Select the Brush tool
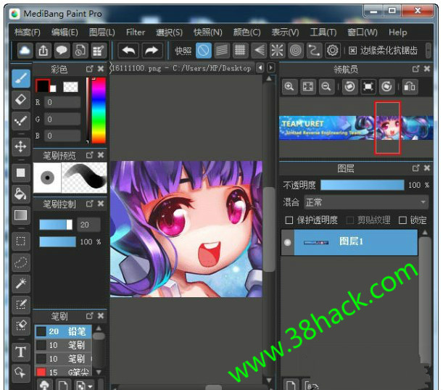Image resolution: width=443 pixels, height=390 pixels. (x=21, y=78)
